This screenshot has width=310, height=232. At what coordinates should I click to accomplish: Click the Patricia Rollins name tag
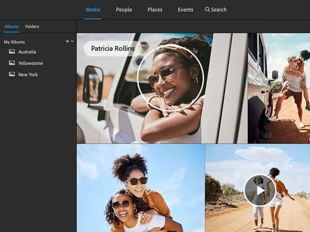tap(112, 48)
